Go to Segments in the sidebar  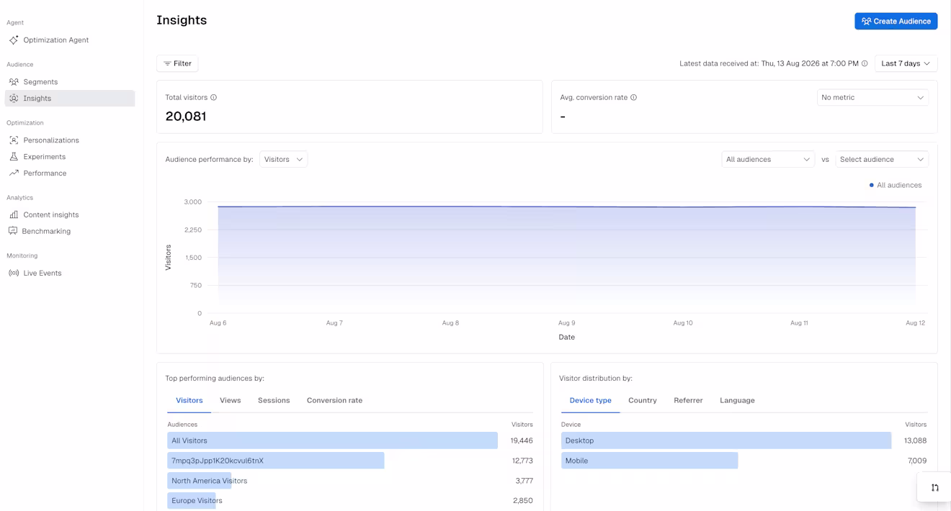pos(70,82)
